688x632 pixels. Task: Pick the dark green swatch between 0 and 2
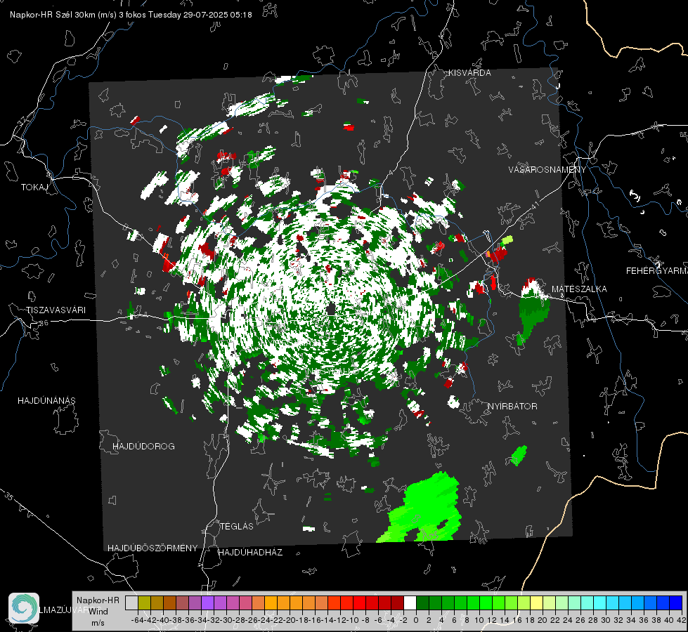click(x=422, y=603)
